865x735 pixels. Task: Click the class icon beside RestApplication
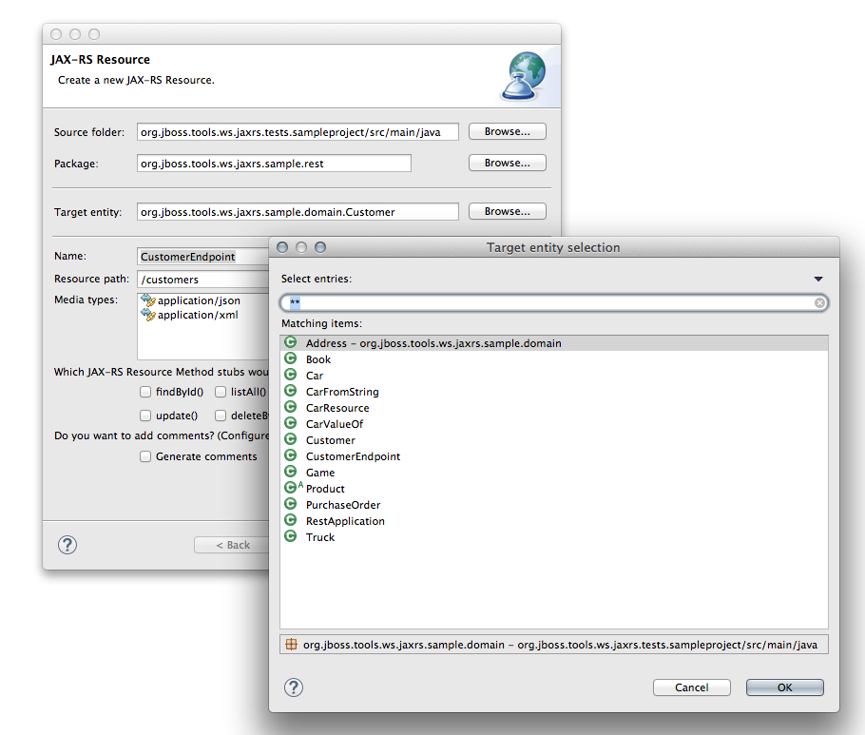290,520
